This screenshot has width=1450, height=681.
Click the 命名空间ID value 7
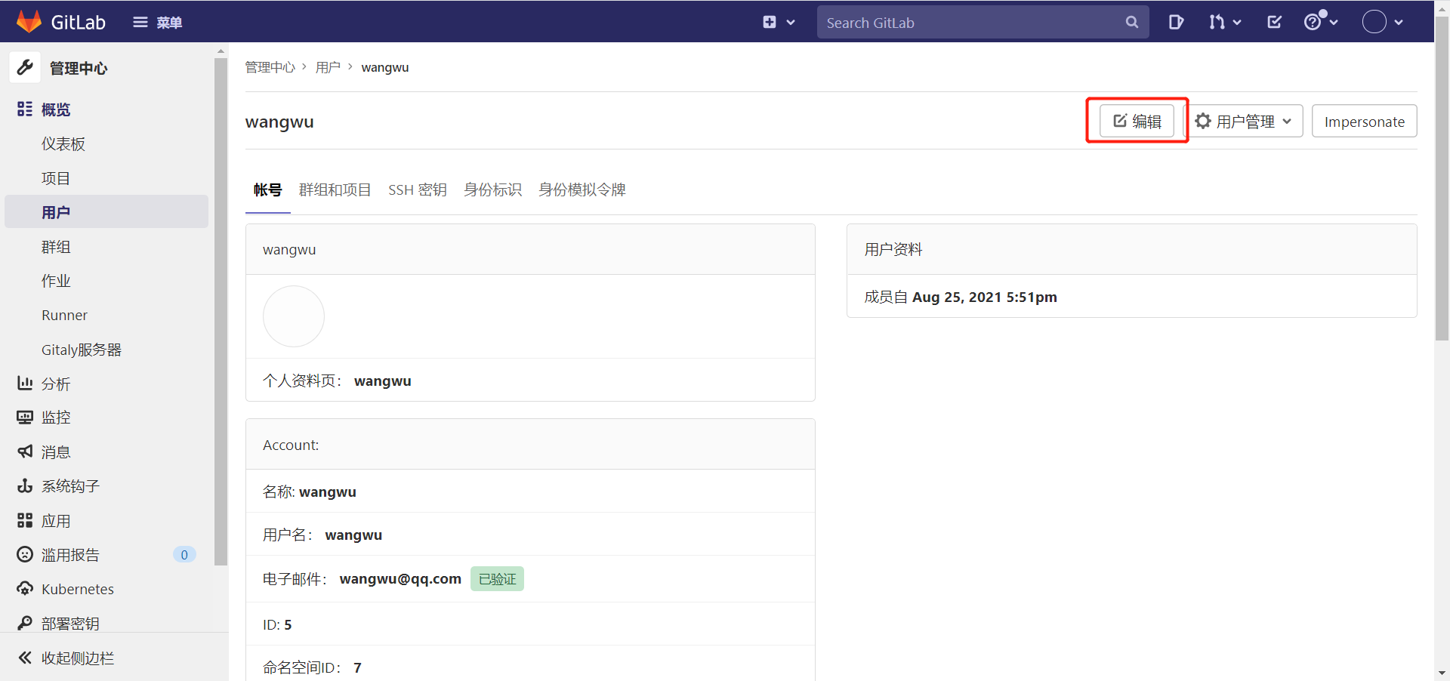pyautogui.click(x=357, y=667)
